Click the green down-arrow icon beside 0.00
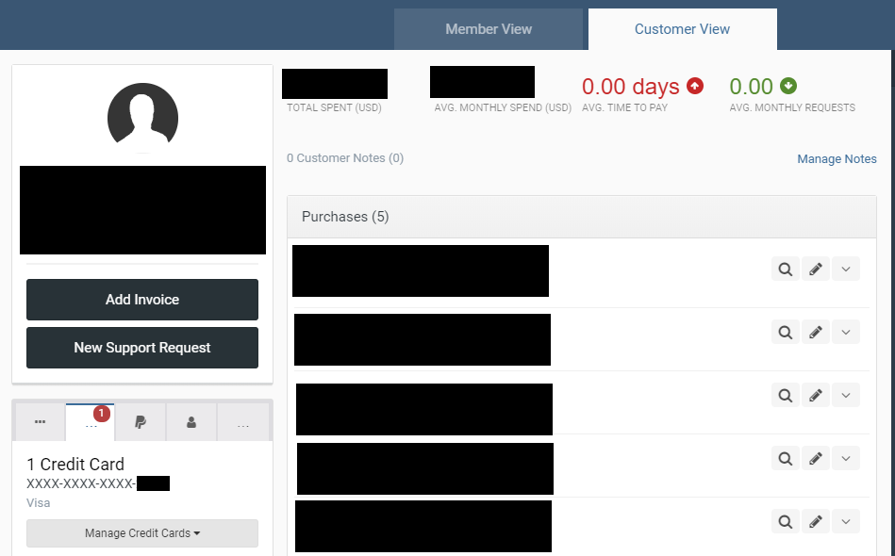The height and width of the screenshot is (556, 895). click(788, 86)
